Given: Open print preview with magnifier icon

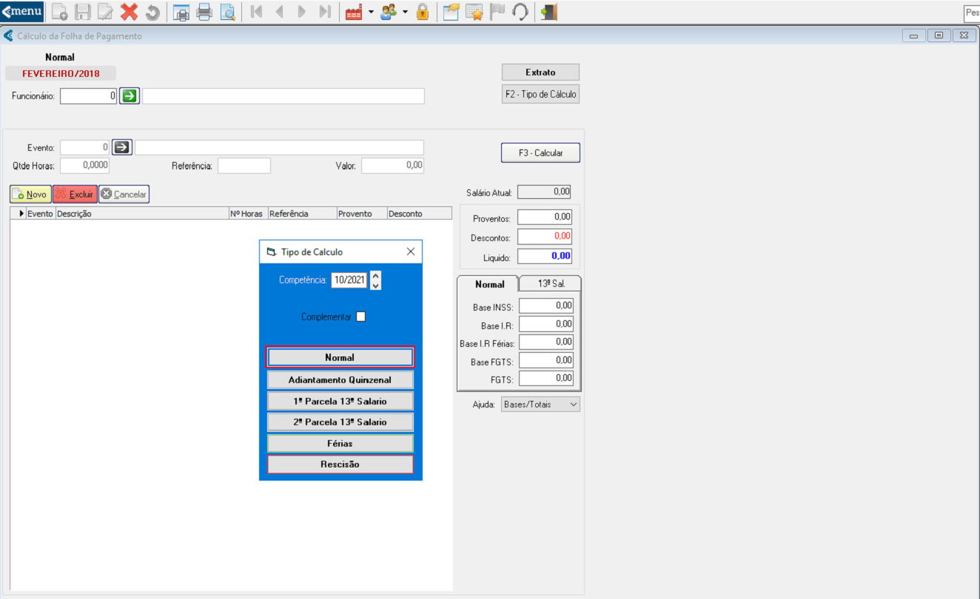Looking at the screenshot, I should pos(228,12).
